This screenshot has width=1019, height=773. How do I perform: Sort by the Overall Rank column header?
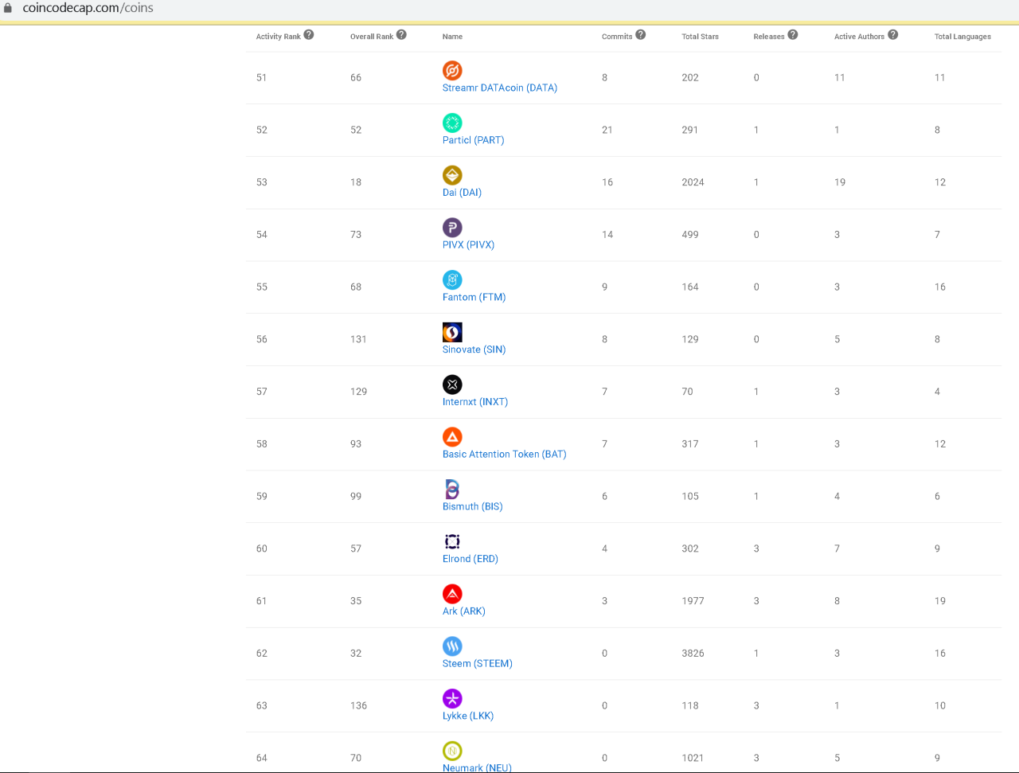pyautogui.click(x=372, y=37)
